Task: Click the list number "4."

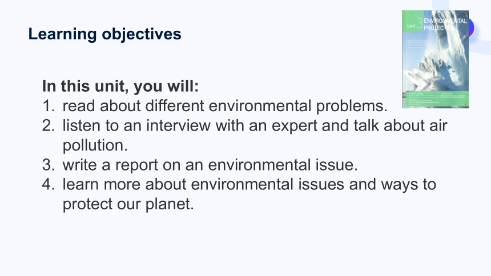Action: [49, 184]
